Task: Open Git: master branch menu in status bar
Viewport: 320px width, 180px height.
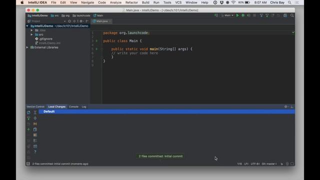Action: pyautogui.click(x=269, y=164)
